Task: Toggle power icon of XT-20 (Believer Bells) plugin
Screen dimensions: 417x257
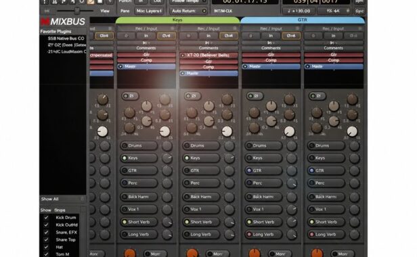Action: pos(183,55)
